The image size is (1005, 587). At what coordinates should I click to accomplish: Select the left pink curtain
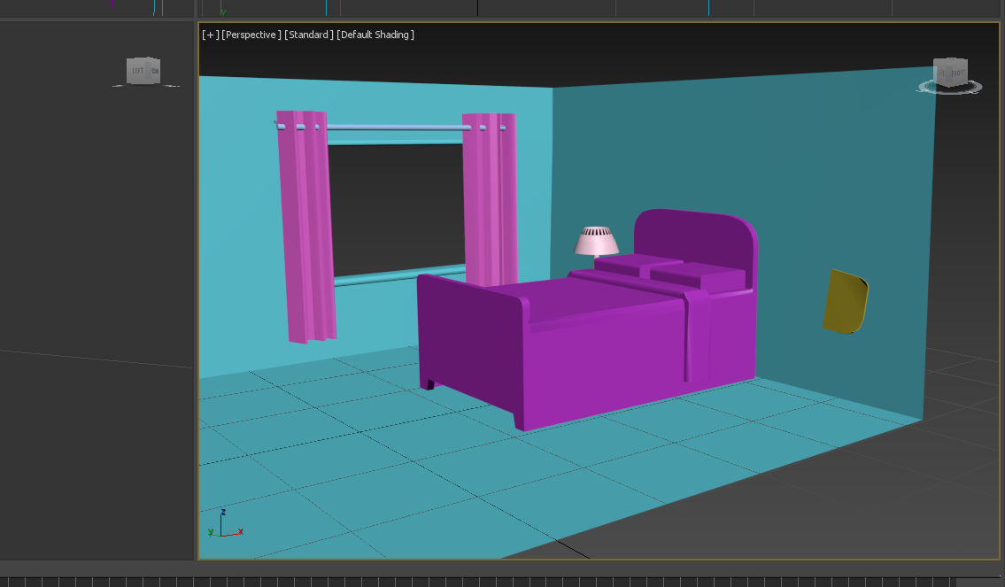point(305,227)
